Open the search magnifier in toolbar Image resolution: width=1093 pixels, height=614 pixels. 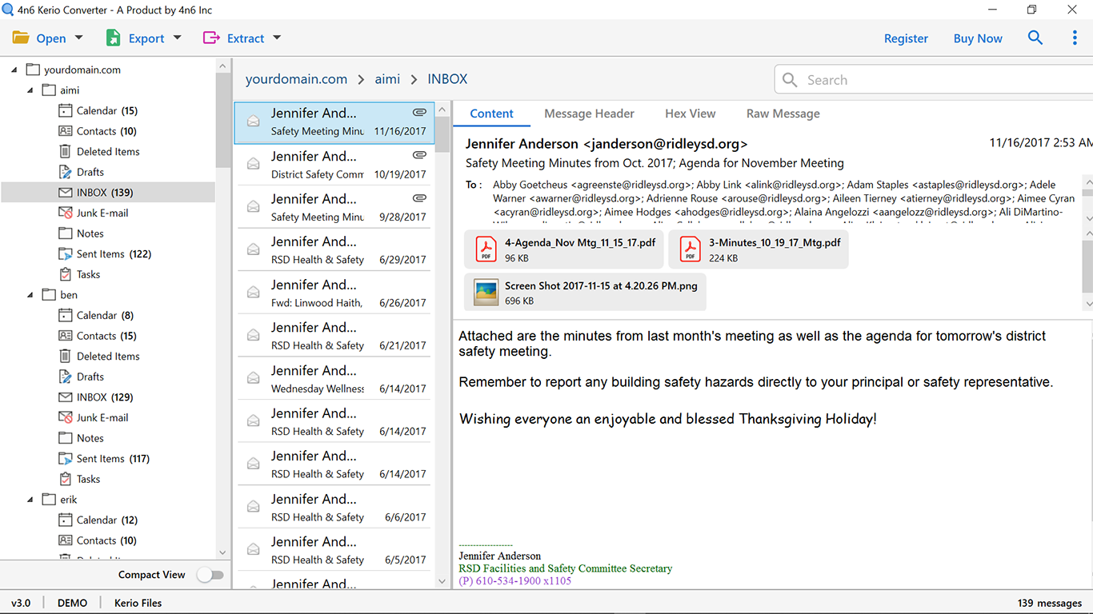pos(1035,38)
